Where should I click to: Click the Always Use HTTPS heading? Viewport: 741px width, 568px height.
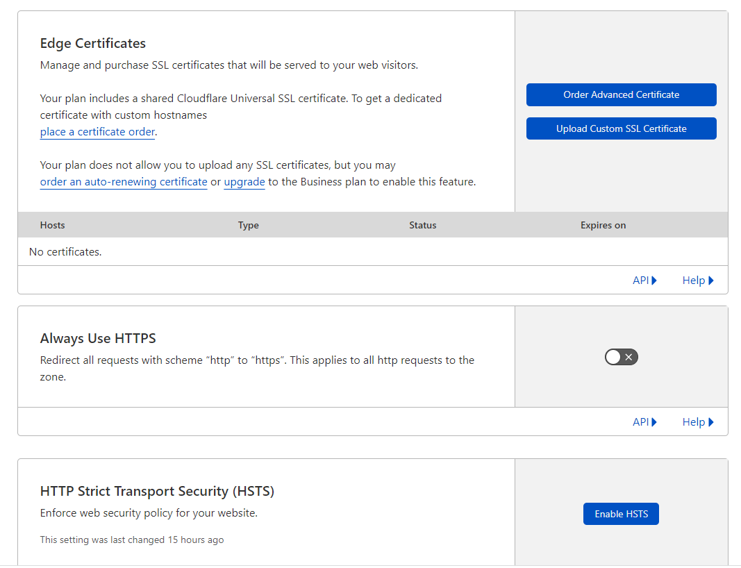pyautogui.click(x=98, y=338)
